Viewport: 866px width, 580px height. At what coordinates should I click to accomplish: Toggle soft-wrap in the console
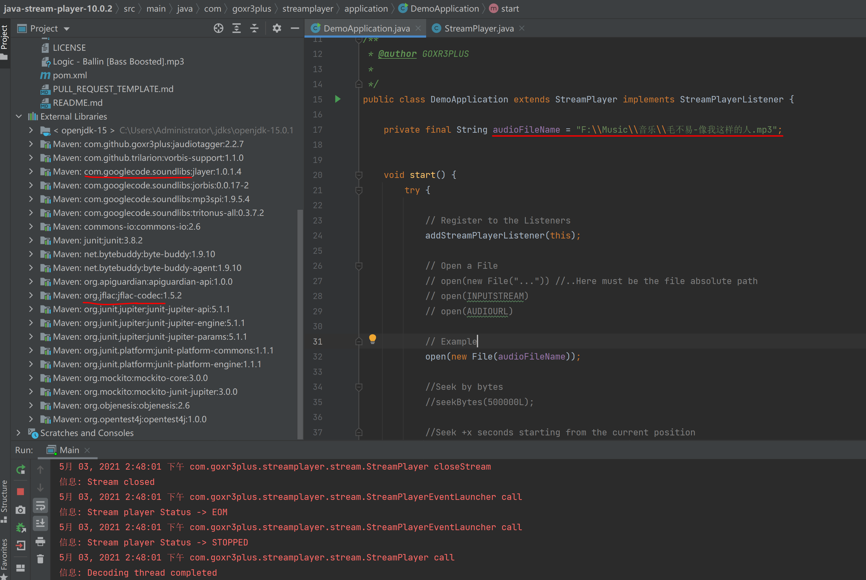click(40, 505)
